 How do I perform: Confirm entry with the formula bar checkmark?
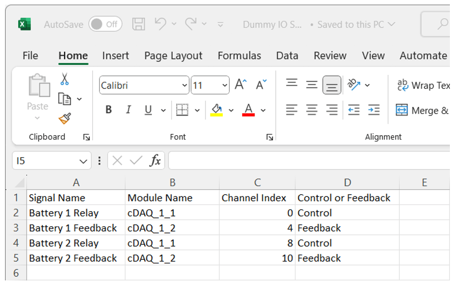click(136, 160)
